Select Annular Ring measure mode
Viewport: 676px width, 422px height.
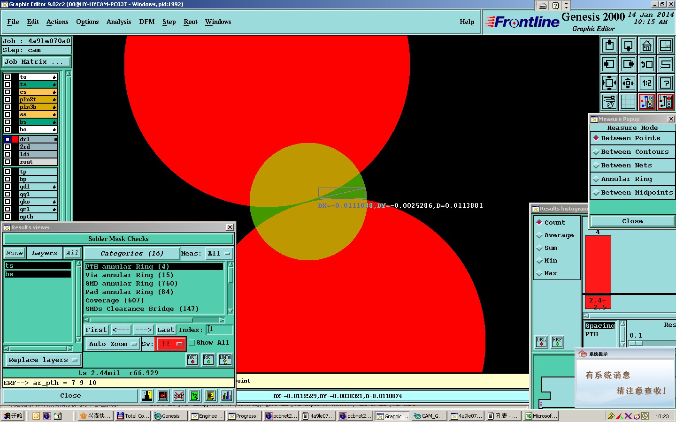[632, 179]
